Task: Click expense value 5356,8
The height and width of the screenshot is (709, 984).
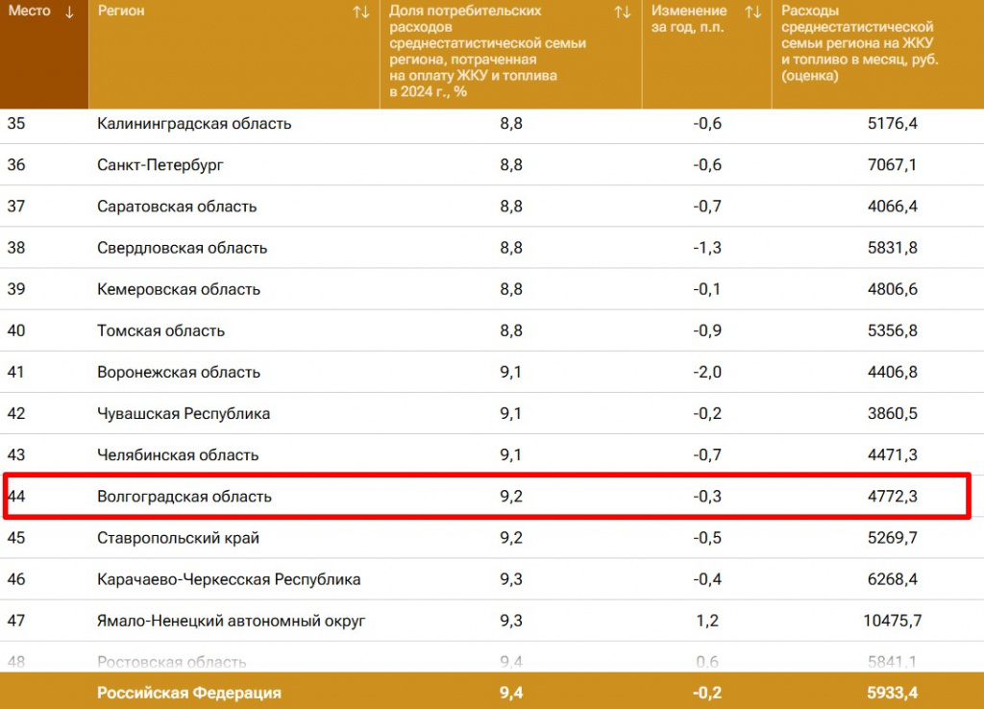Action: point(893,330)
